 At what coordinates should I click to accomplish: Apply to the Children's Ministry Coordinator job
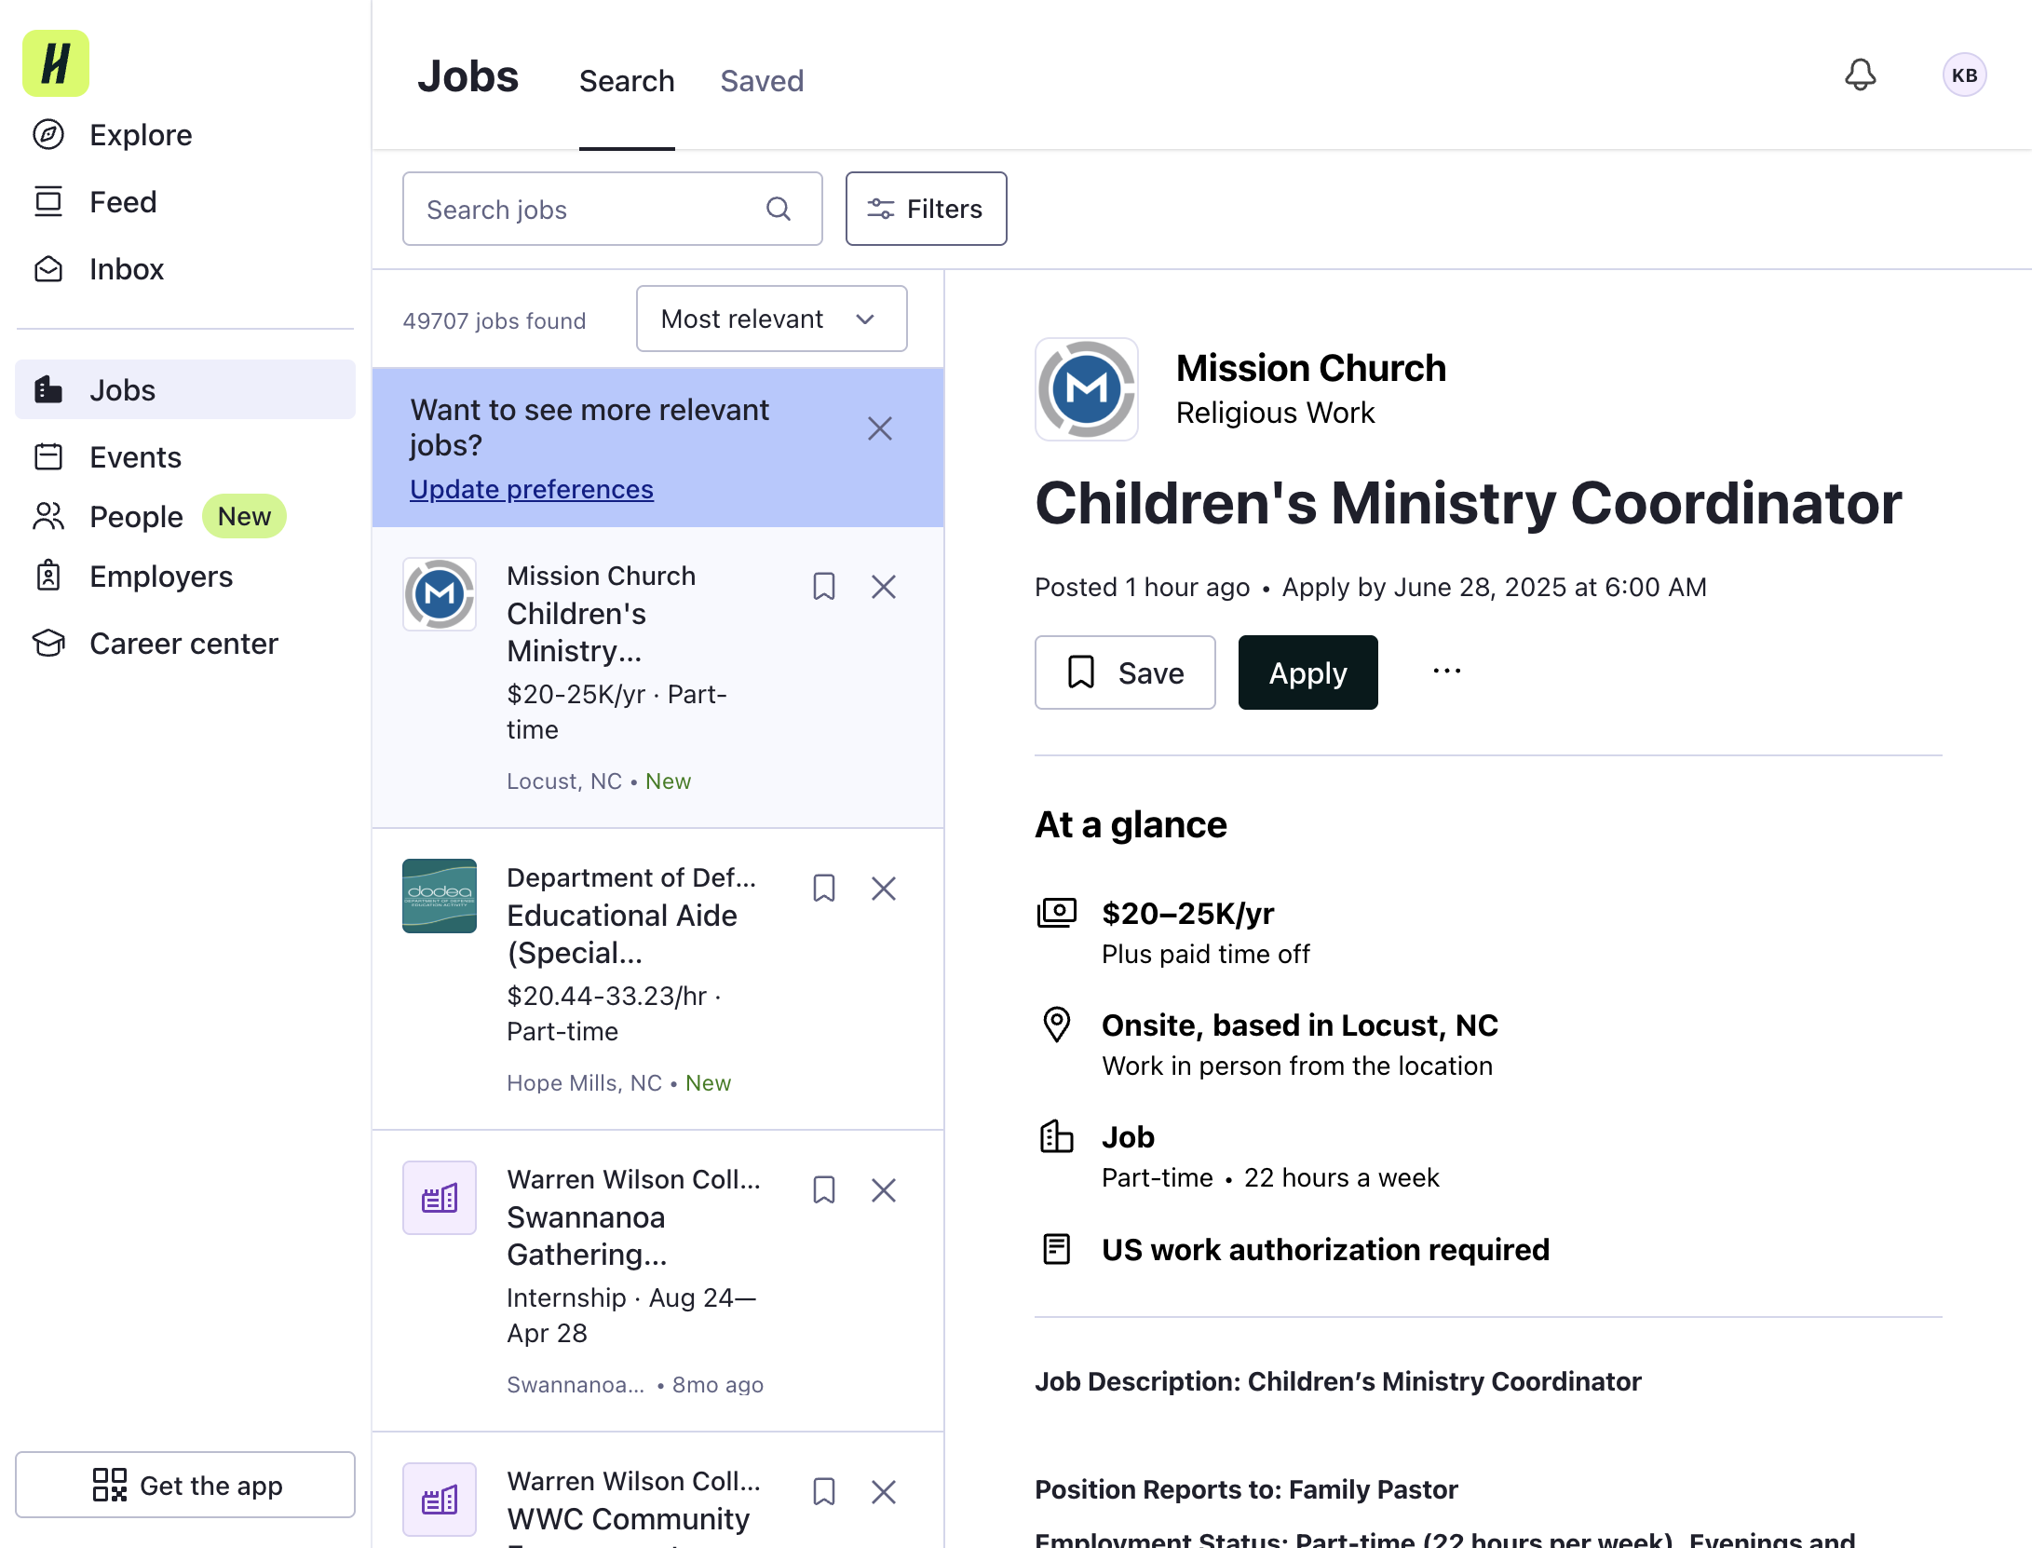point(1307,672)
